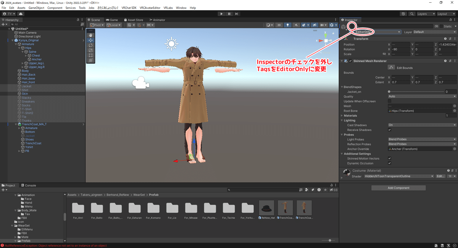
Task: Toggle scene lighting in the Scene view toolbar
Action: 287,25
